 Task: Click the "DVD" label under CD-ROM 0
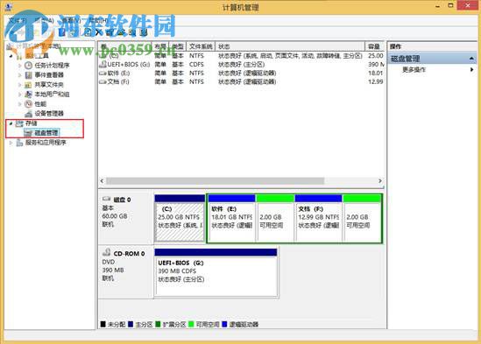point(109,262)
